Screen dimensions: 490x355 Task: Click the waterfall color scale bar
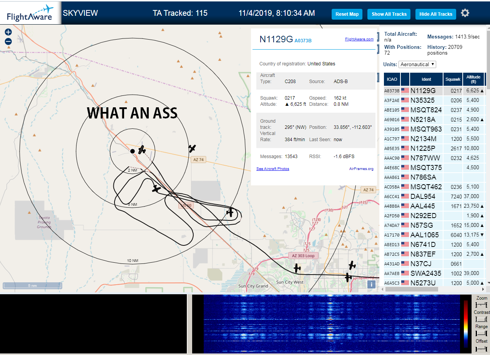466,323
